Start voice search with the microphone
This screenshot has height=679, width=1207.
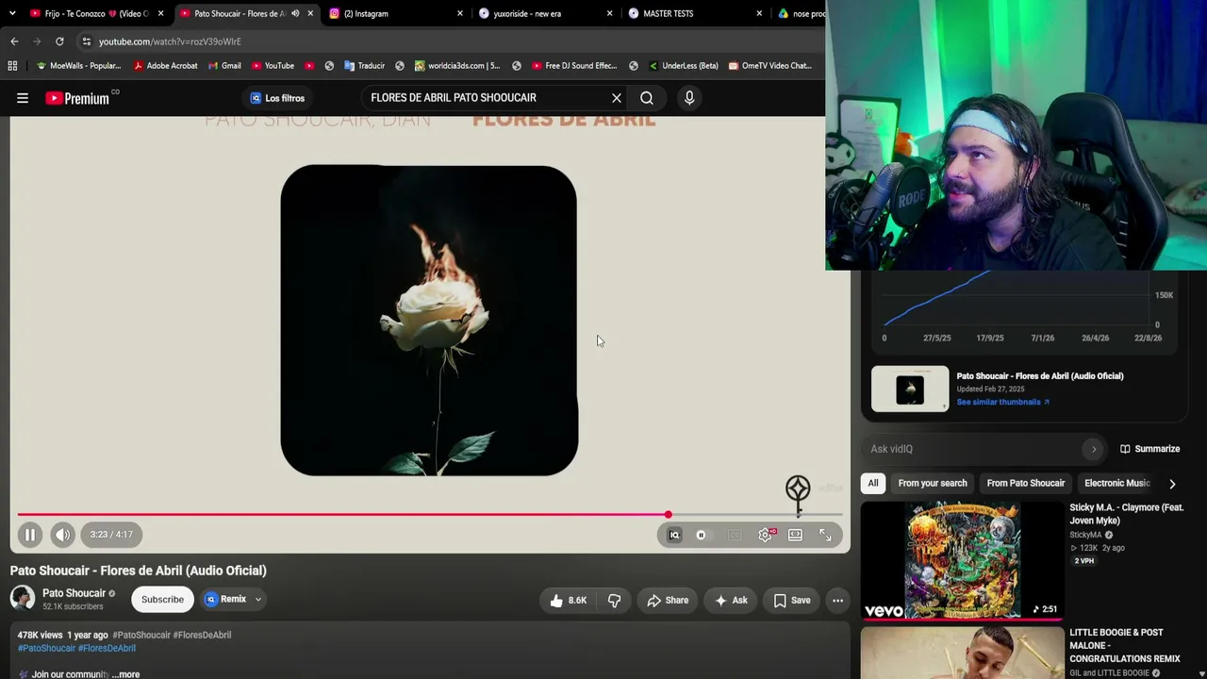[x=689, y=98]
